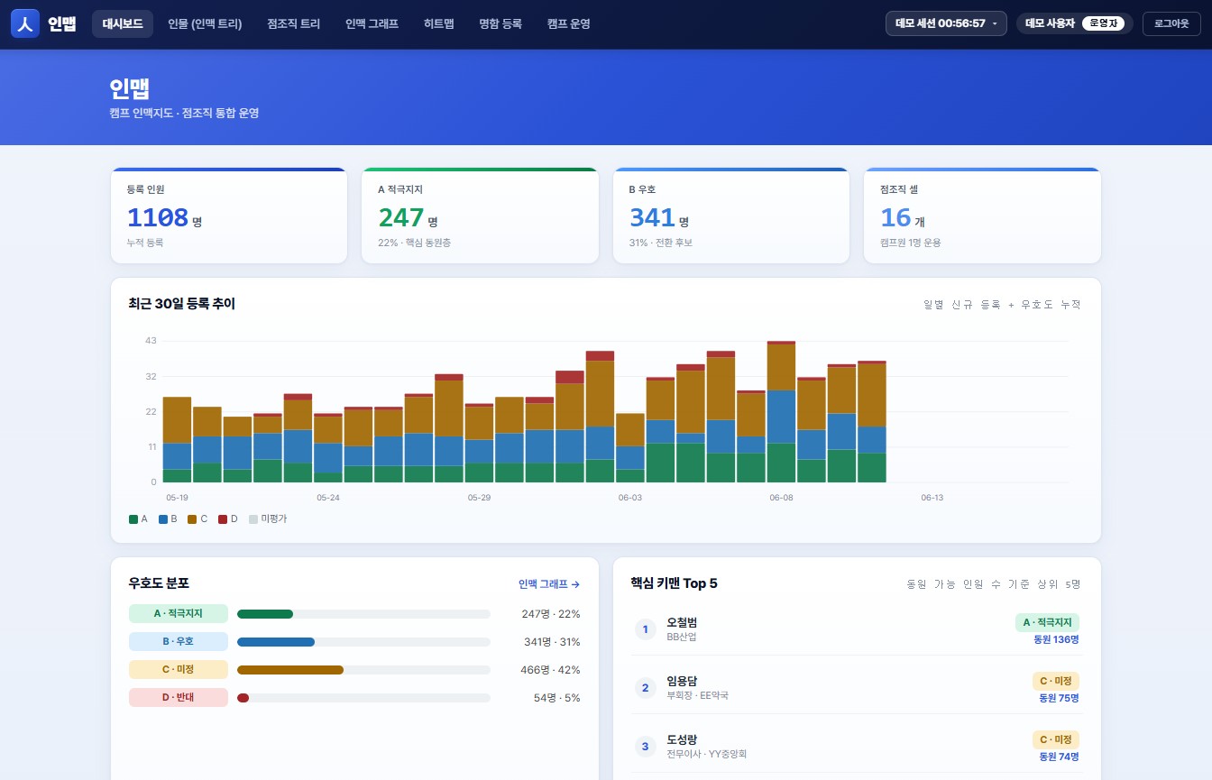The height and width of the screenshot is (780, 1212).
Task: Click rank 1 circle for 오철범
Action: pyautogui.click(x=645, y=629)
